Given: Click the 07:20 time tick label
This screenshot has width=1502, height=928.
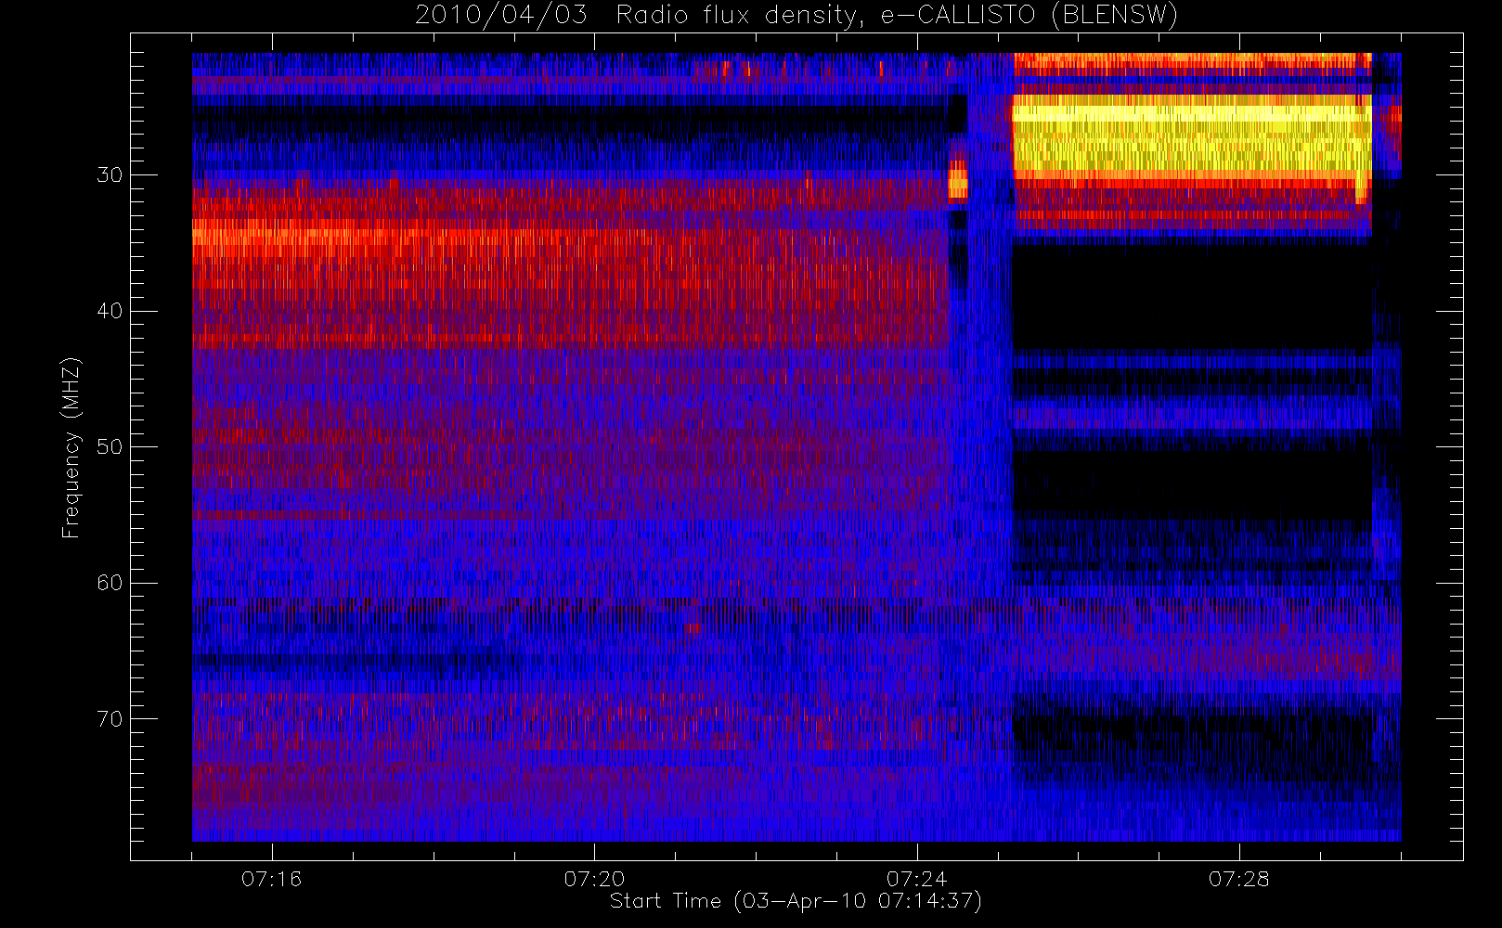Looking at the screenshot, I should 594,879.
